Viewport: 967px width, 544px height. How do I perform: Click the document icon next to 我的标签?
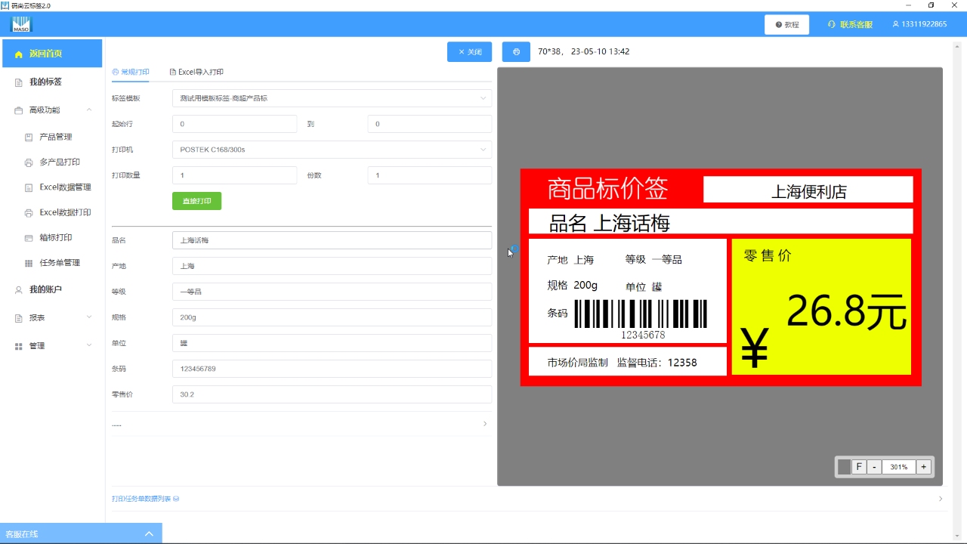[19, 82]
